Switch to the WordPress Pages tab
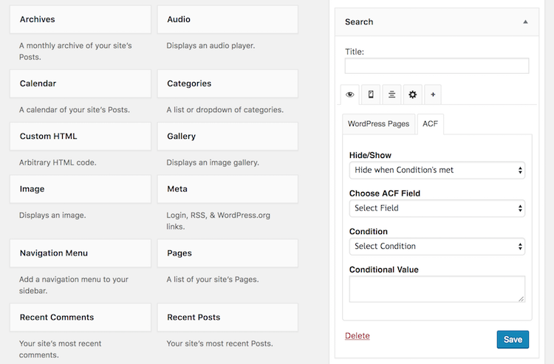The width and height of the screenshot is (554, 364). [x=378, y=124]
